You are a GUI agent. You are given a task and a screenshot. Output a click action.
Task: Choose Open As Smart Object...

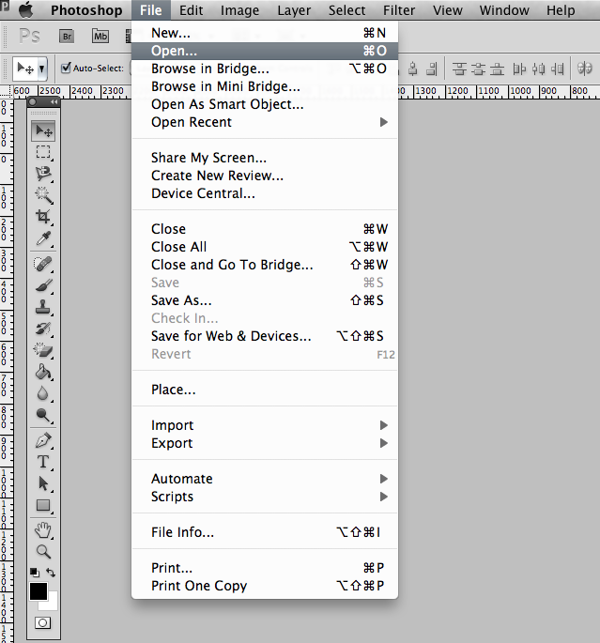click(265, 104)
